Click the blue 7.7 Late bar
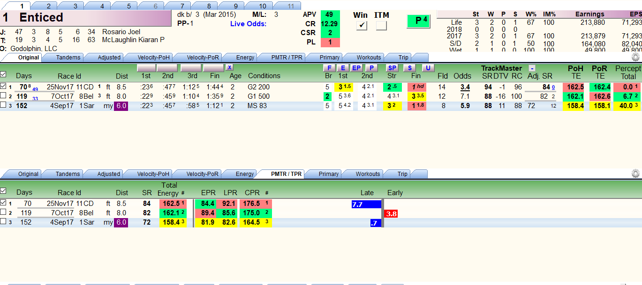 coord(366,205)
